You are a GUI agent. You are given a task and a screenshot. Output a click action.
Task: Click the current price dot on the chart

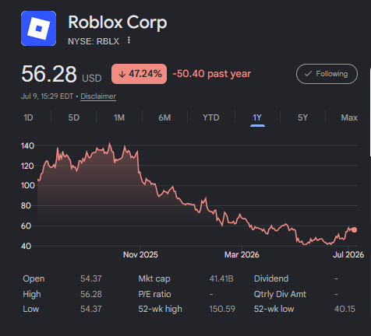pyautogui.click(x=354, y=230)
